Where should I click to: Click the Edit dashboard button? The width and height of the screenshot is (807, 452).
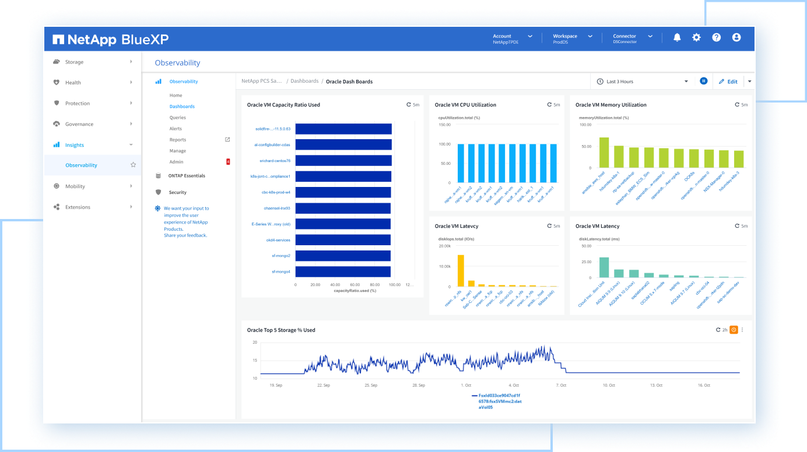728,82
